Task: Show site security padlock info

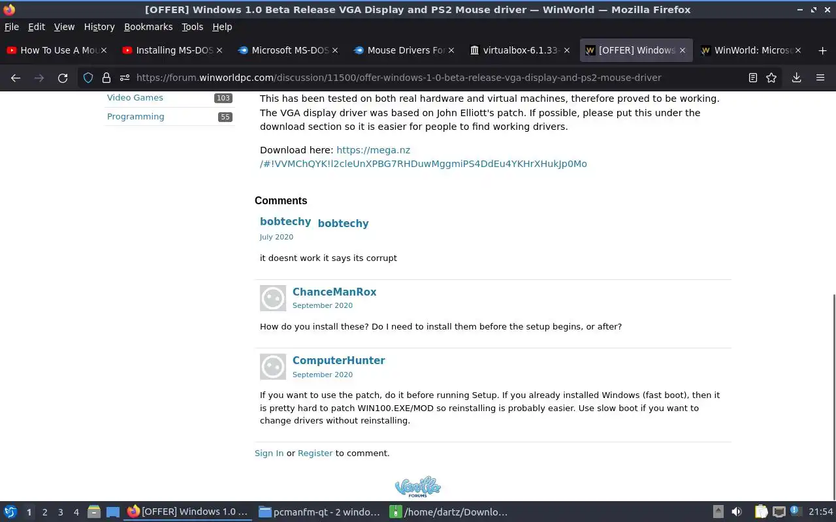Action: tap(106, 78)
